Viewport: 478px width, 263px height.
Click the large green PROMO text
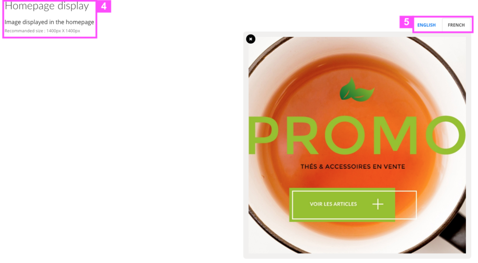(357, 135)
